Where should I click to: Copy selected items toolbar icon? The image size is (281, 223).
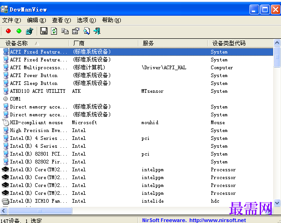[65, 31]
